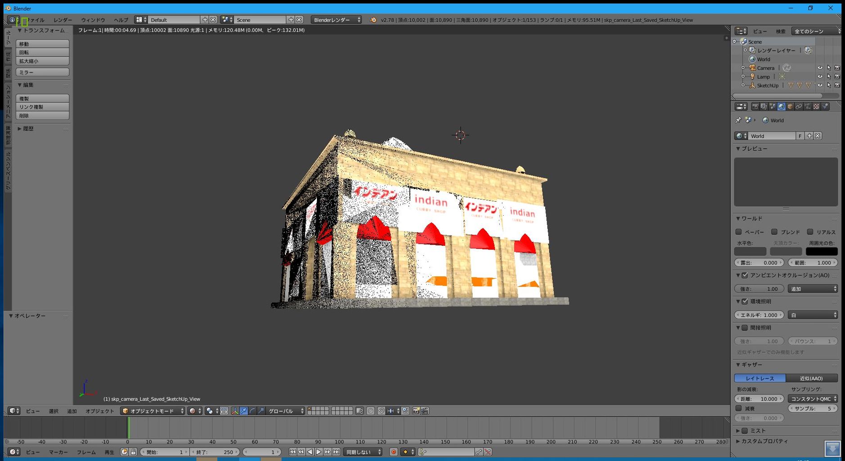The width and height of the screenshot is (845, 461).
Task: Click the SketchUp empty icon in outliner
Action: point(752,85)
